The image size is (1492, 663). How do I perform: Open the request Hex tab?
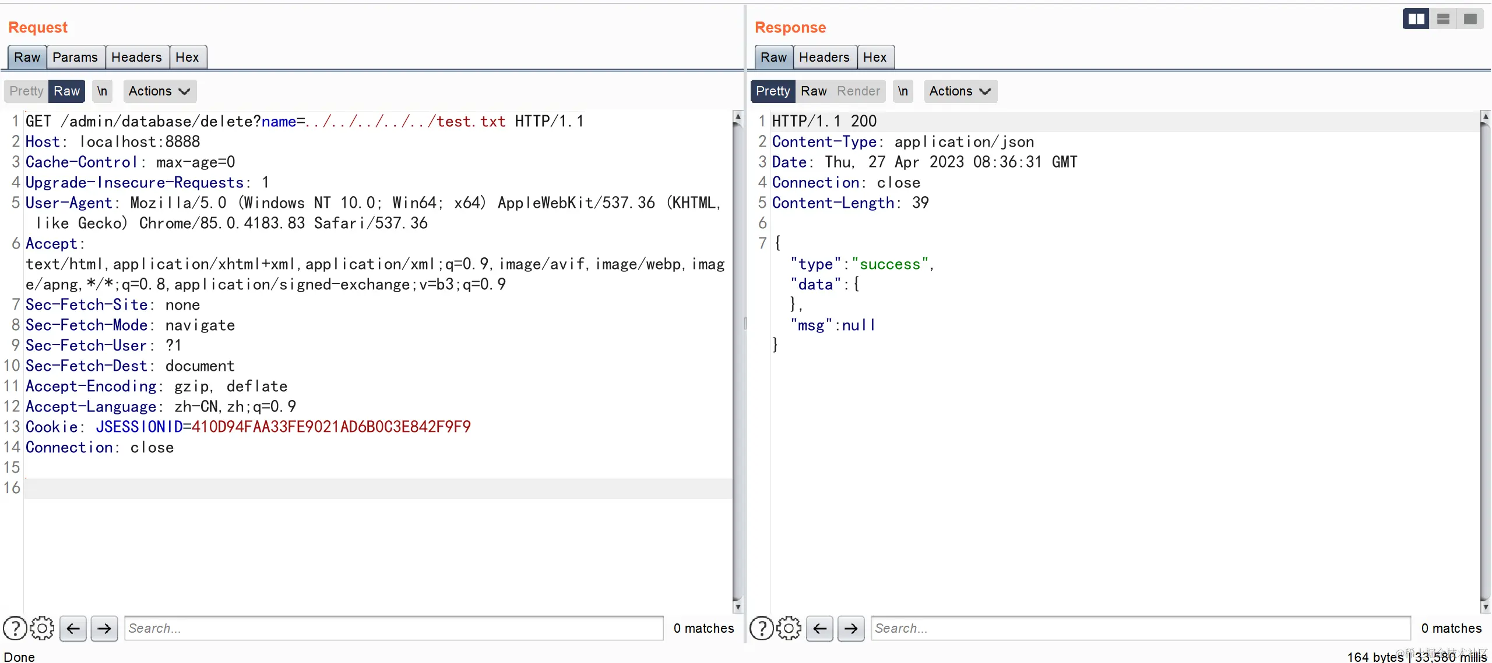[x=187, y=57]
